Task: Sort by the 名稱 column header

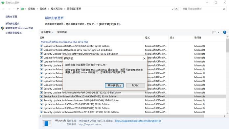Action: (91, 38)
